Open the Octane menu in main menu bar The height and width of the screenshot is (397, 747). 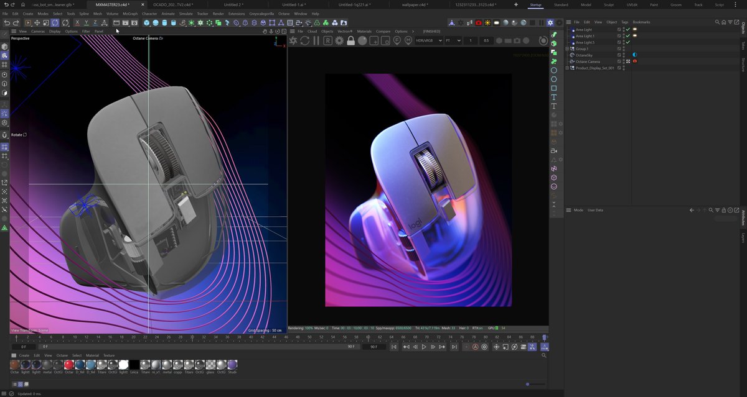[283, 13]
